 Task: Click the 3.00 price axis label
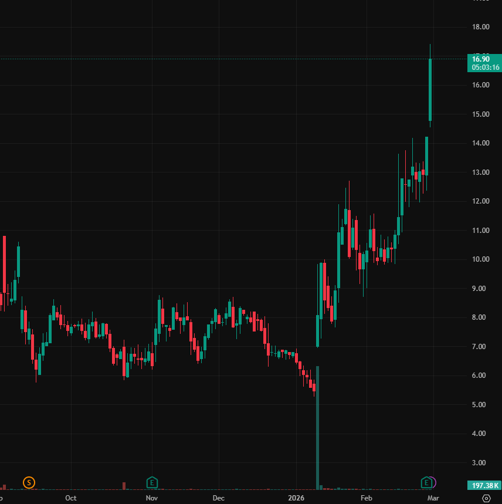(479, 463)
